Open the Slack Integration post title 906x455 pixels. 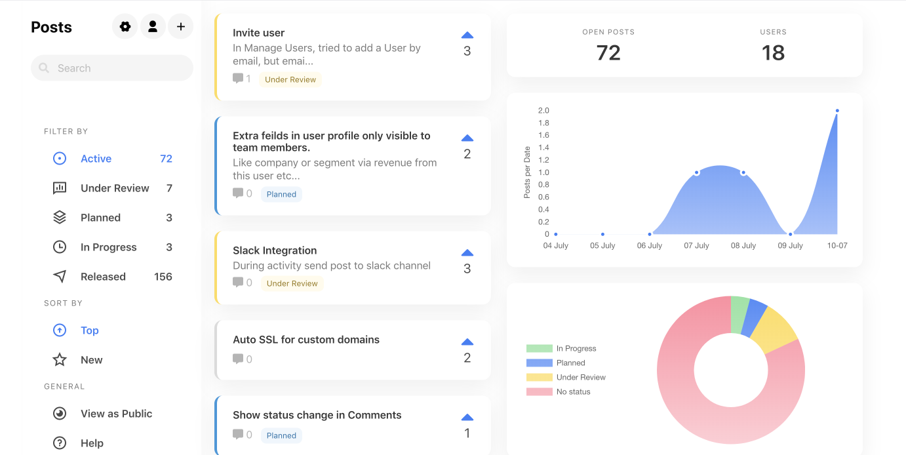[275, 250]
